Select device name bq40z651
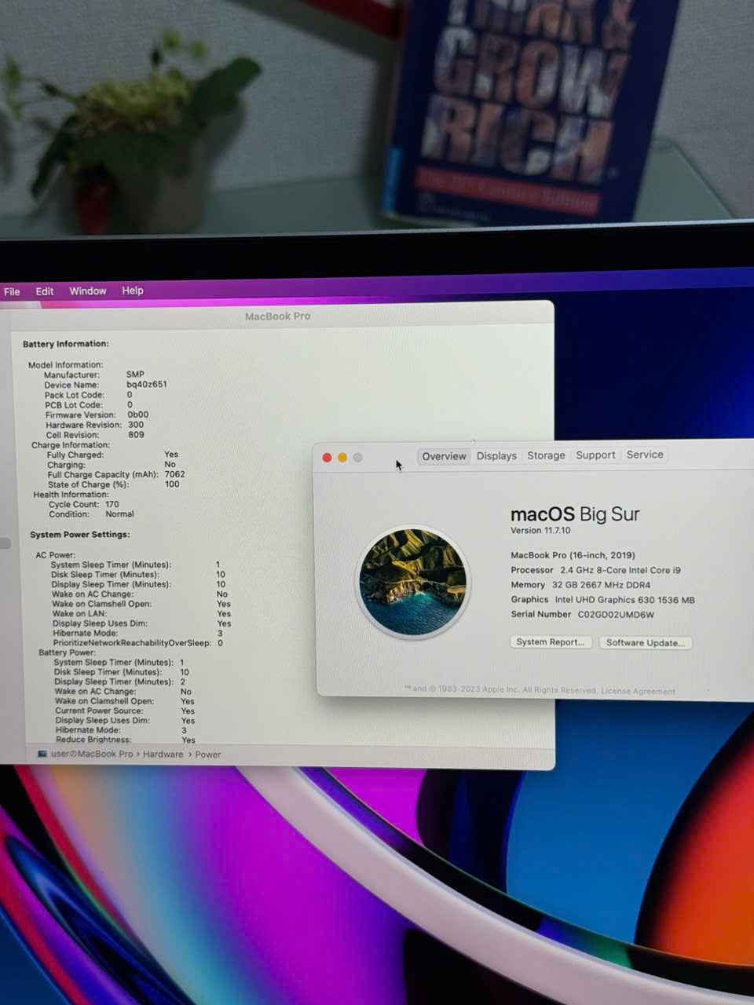The height and width of the screenshot is (1005, 754). [147, 385]
